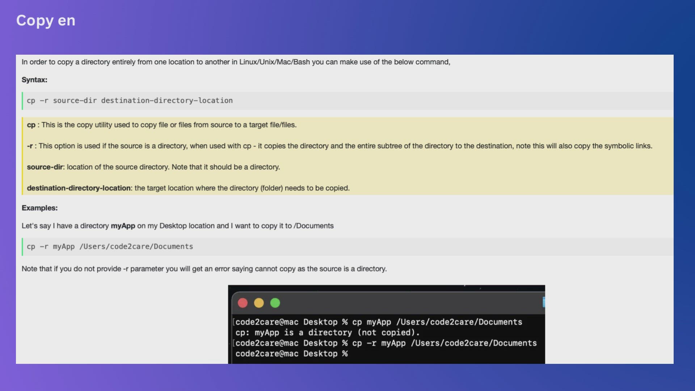Viewport: 695px width, 391px height.
Task: Click the terminal command line with cp -r
Action: click(386, 343)
